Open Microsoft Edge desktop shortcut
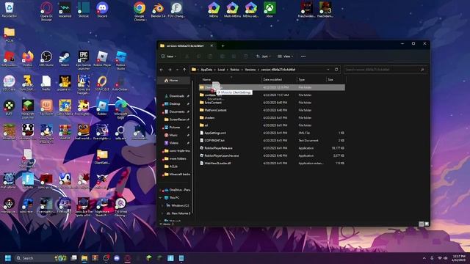 pyautogui.click(x=120, y=109)
